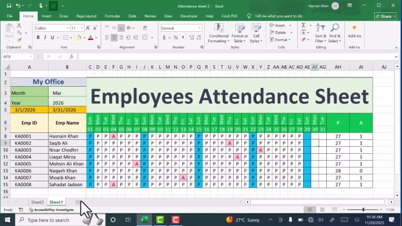Click Decrease Decimal icon
The width and height of the screenshot is (402, 226).
pos(199,38)
